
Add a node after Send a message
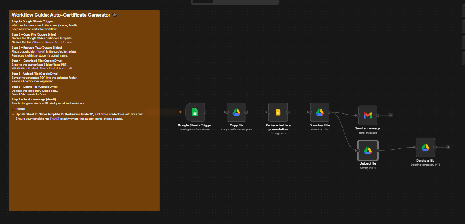(391, 115)
